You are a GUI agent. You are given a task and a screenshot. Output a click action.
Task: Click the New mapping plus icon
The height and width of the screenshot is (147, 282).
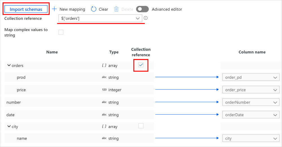point(54,9)
